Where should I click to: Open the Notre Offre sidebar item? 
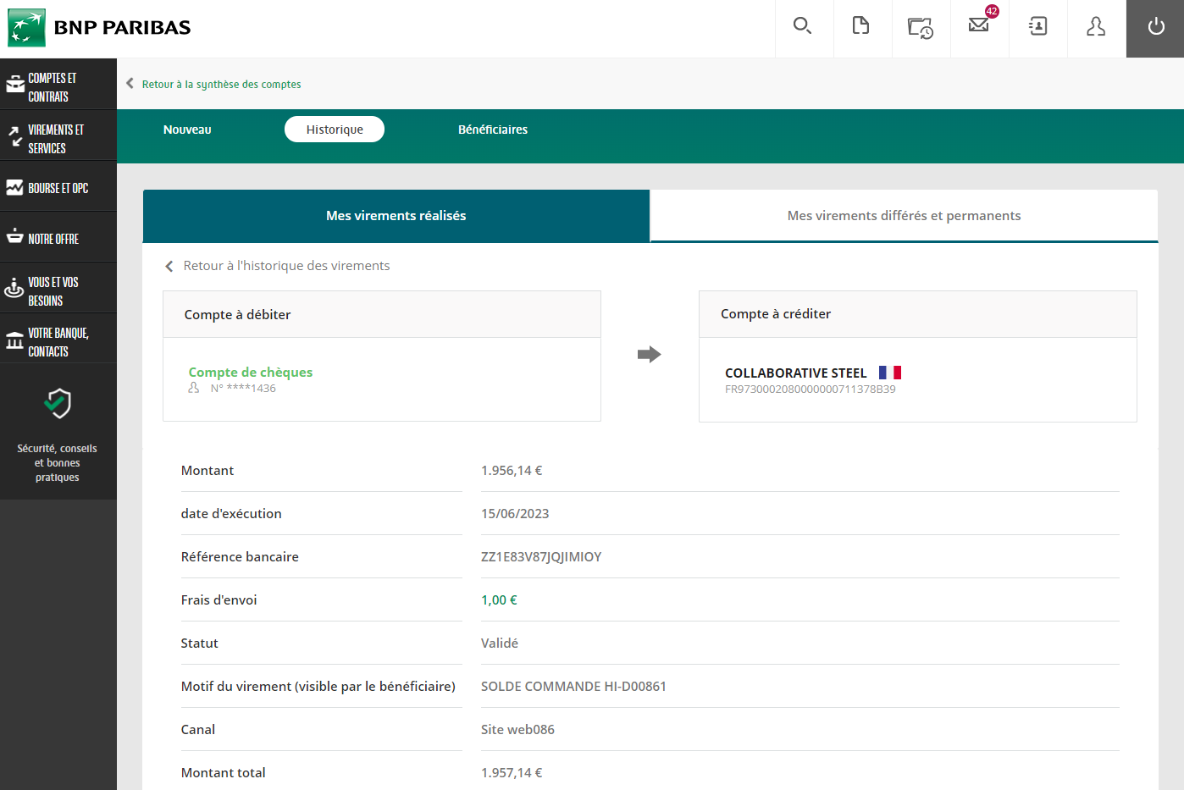58,239
